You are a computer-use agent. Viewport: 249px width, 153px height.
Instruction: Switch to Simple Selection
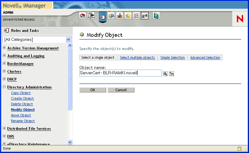tap(172, 57)
